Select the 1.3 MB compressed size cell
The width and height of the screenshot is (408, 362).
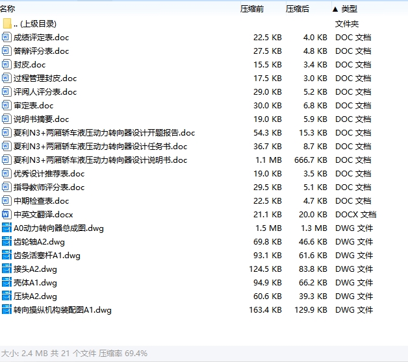(314, 228)
